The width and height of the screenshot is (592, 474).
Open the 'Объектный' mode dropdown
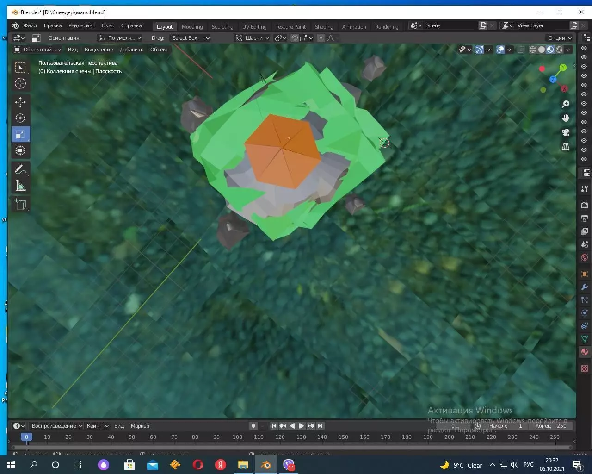coord(37,50)
